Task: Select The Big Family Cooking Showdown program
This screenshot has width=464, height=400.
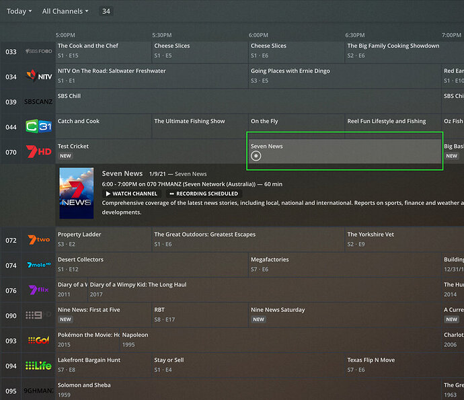Action: coord(405,52)
